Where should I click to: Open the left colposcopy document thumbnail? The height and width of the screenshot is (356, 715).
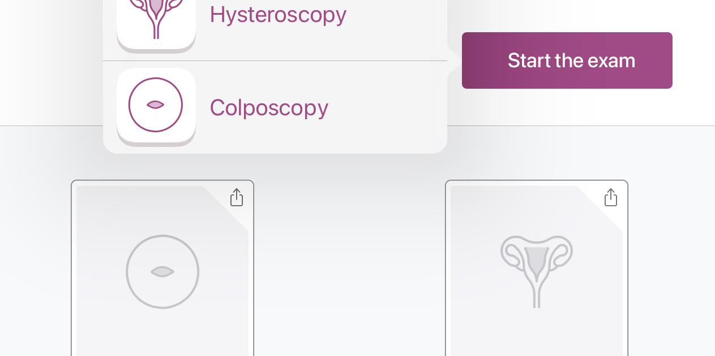pos(162,268)
